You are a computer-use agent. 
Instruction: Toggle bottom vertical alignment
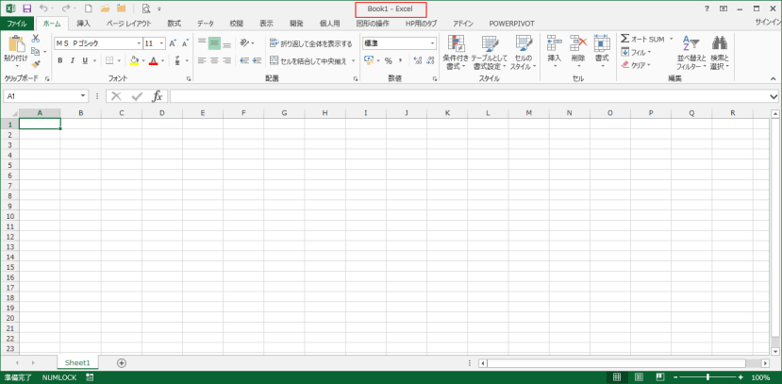coord(227,44)
